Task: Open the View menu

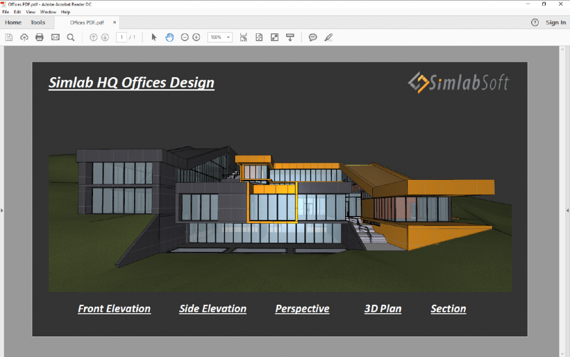Action: 31,12
